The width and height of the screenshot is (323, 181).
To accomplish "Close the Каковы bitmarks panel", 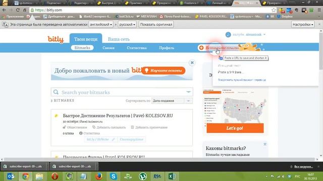I will (265, 144).
